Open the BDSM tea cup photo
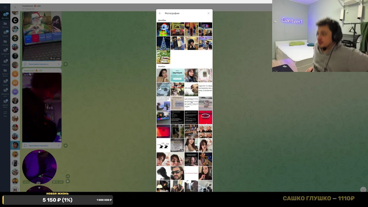Screen dimensions: 368x207 pos(163,57)
